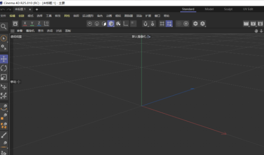264x155 pixels.
Task: Select the Scale tool in left toolbar
Action: tap(4, 77)
